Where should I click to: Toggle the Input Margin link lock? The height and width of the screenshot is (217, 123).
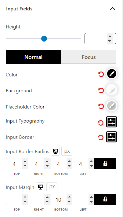(x=105, y=199)
